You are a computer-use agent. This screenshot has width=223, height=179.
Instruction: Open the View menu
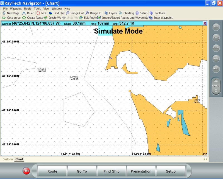[46, 9]
